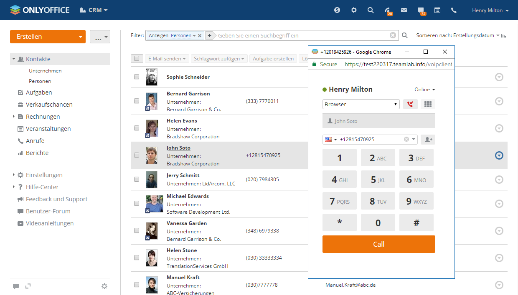The height and width of the screenshot is (295, 518).
Task: Click the filter search input field
Action: (301, 35)
